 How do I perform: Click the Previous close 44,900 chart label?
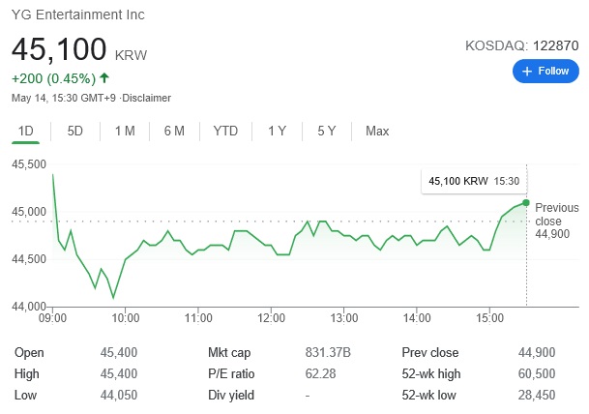[557, 221]
